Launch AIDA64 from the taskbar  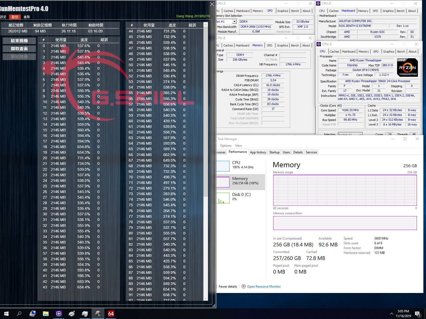coord(111,314)
